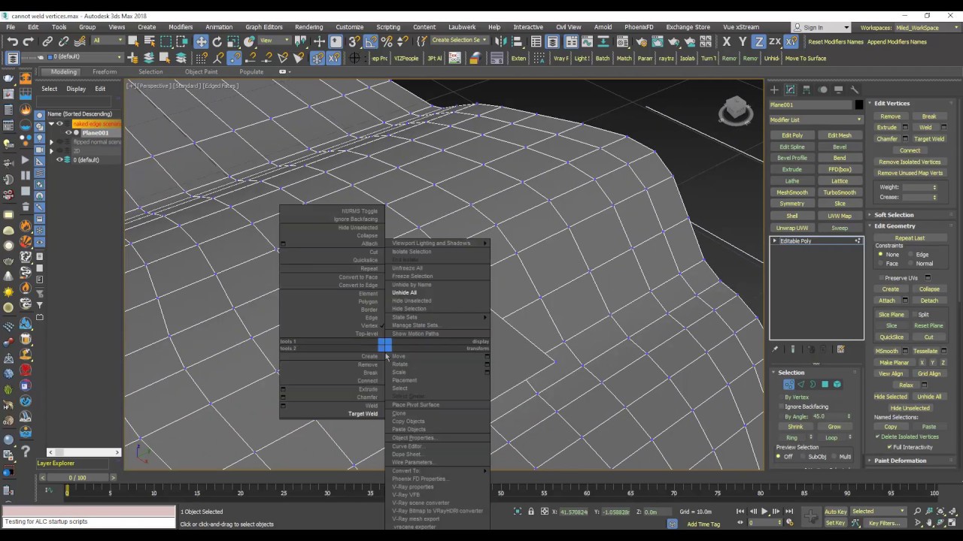Click Remove Isolated Vertices button
963x541 pixels.
tap(910, 162)
